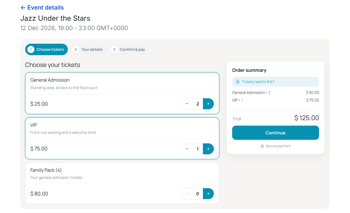Click the $80.00 Family Pack price
The height and width of the screenshot is (213, 350).
point(39,194)
